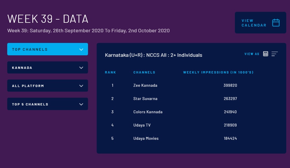Expand the Top 5 Channels dropdown
This screenshot has height=168, width=290.
coord(48,104)
